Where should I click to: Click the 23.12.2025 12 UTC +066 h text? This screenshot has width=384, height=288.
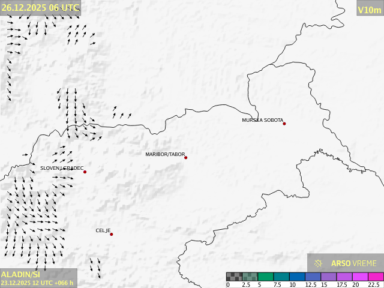coord(37,283)
